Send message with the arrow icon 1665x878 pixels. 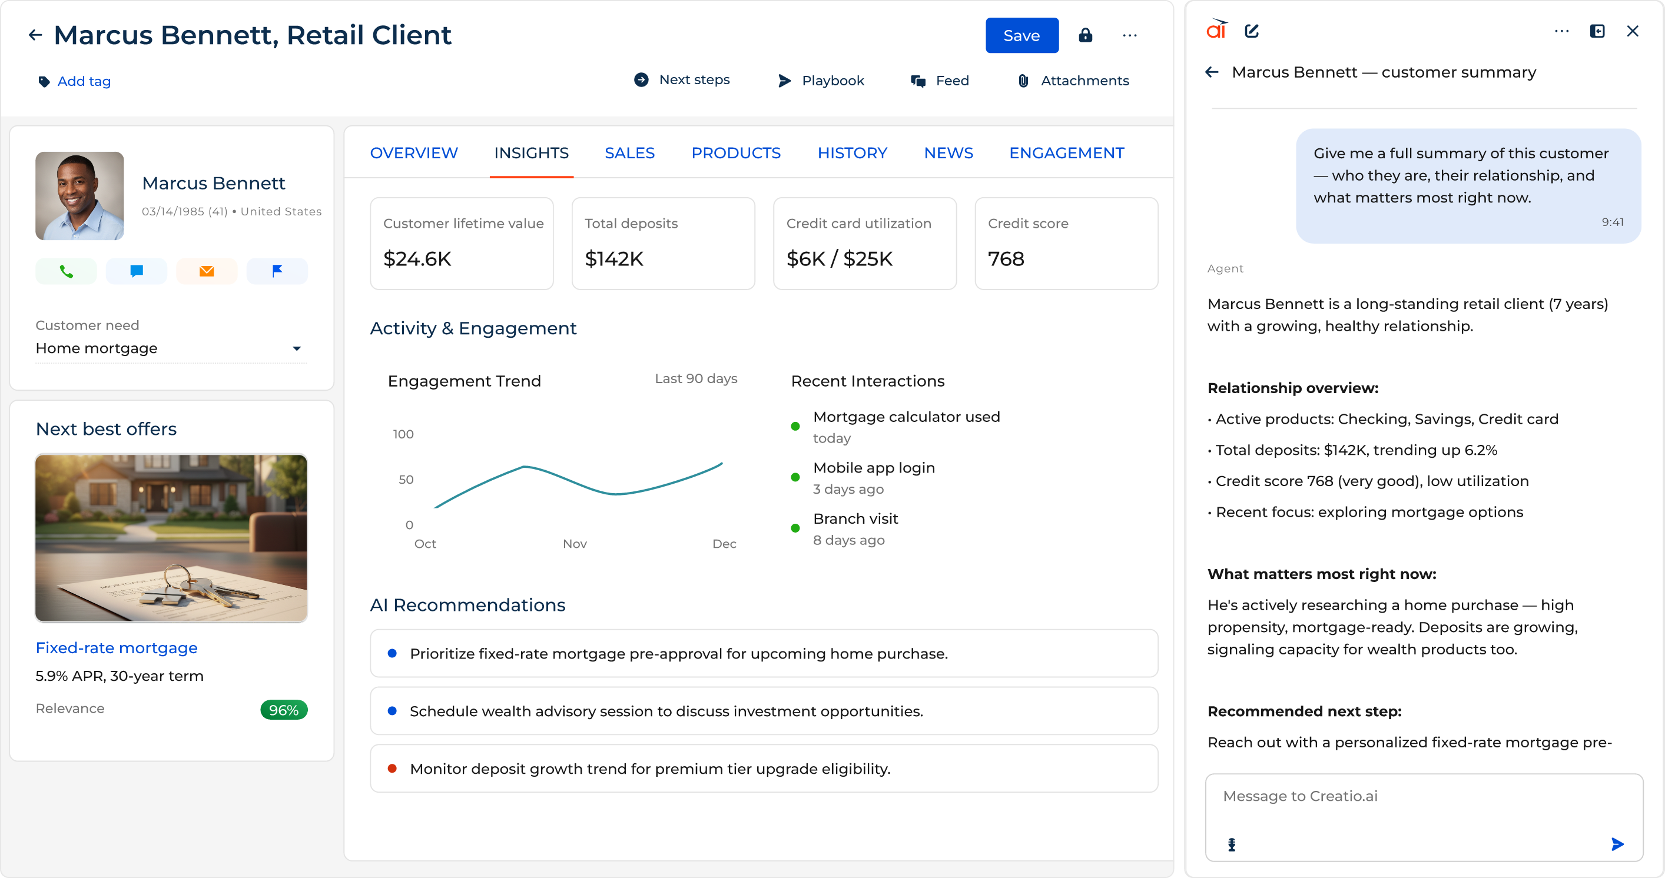[x=1617, y=844]
